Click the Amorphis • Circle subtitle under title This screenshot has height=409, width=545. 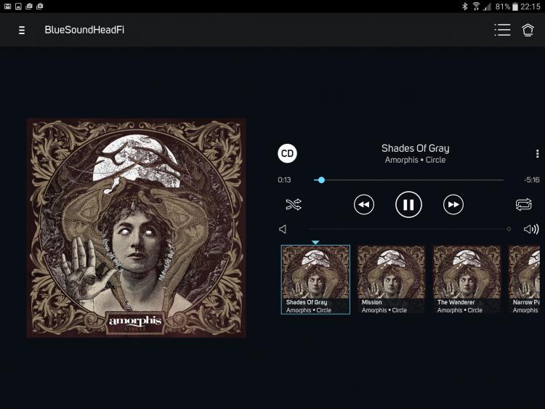[416, 160]
